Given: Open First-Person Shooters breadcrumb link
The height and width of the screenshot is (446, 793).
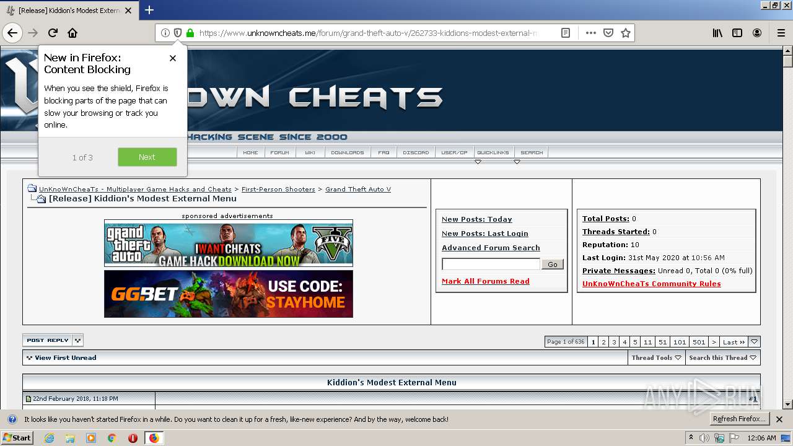Looking at the screenshot, I should tap(278, 190).
